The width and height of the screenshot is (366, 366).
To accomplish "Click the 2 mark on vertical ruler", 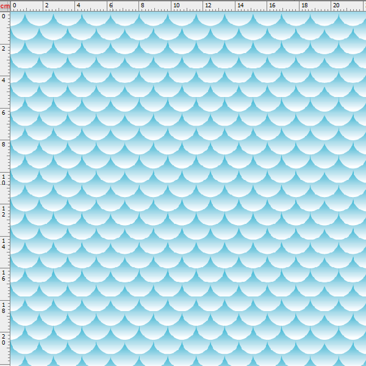I will [x=4, y=49].
